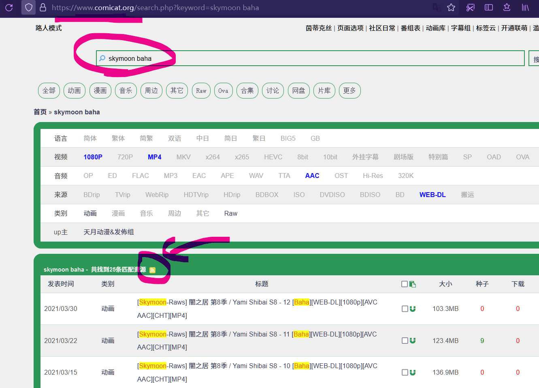Click 天月动漫&发佈组 uploader link

point(109,232)
